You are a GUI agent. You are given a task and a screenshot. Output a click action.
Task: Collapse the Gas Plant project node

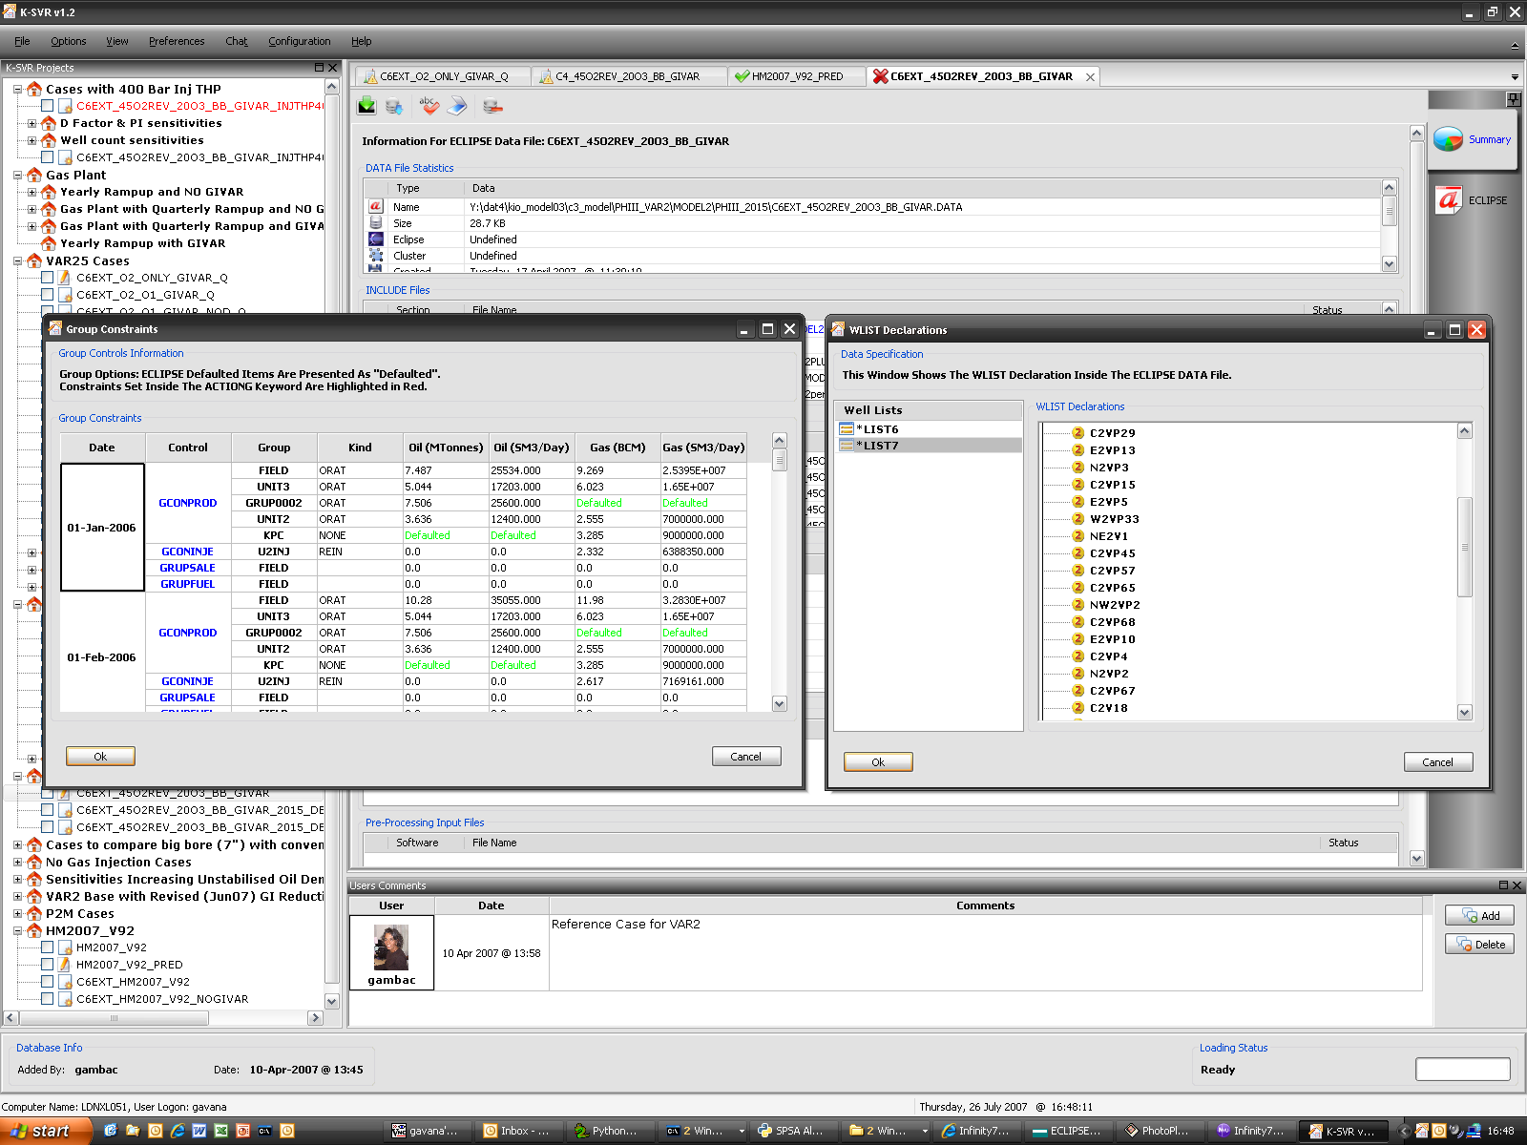pyautogui.click(x=17, y=176)
